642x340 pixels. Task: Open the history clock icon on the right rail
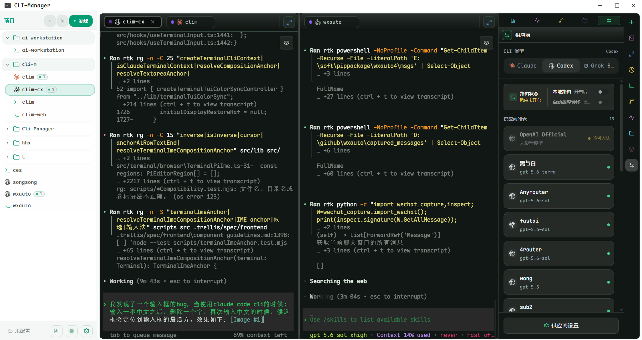631,70
